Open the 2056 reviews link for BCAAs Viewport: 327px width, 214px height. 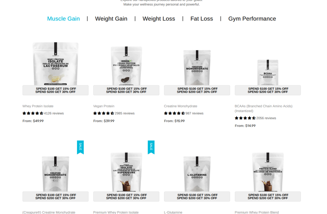[x=266, y=118]
